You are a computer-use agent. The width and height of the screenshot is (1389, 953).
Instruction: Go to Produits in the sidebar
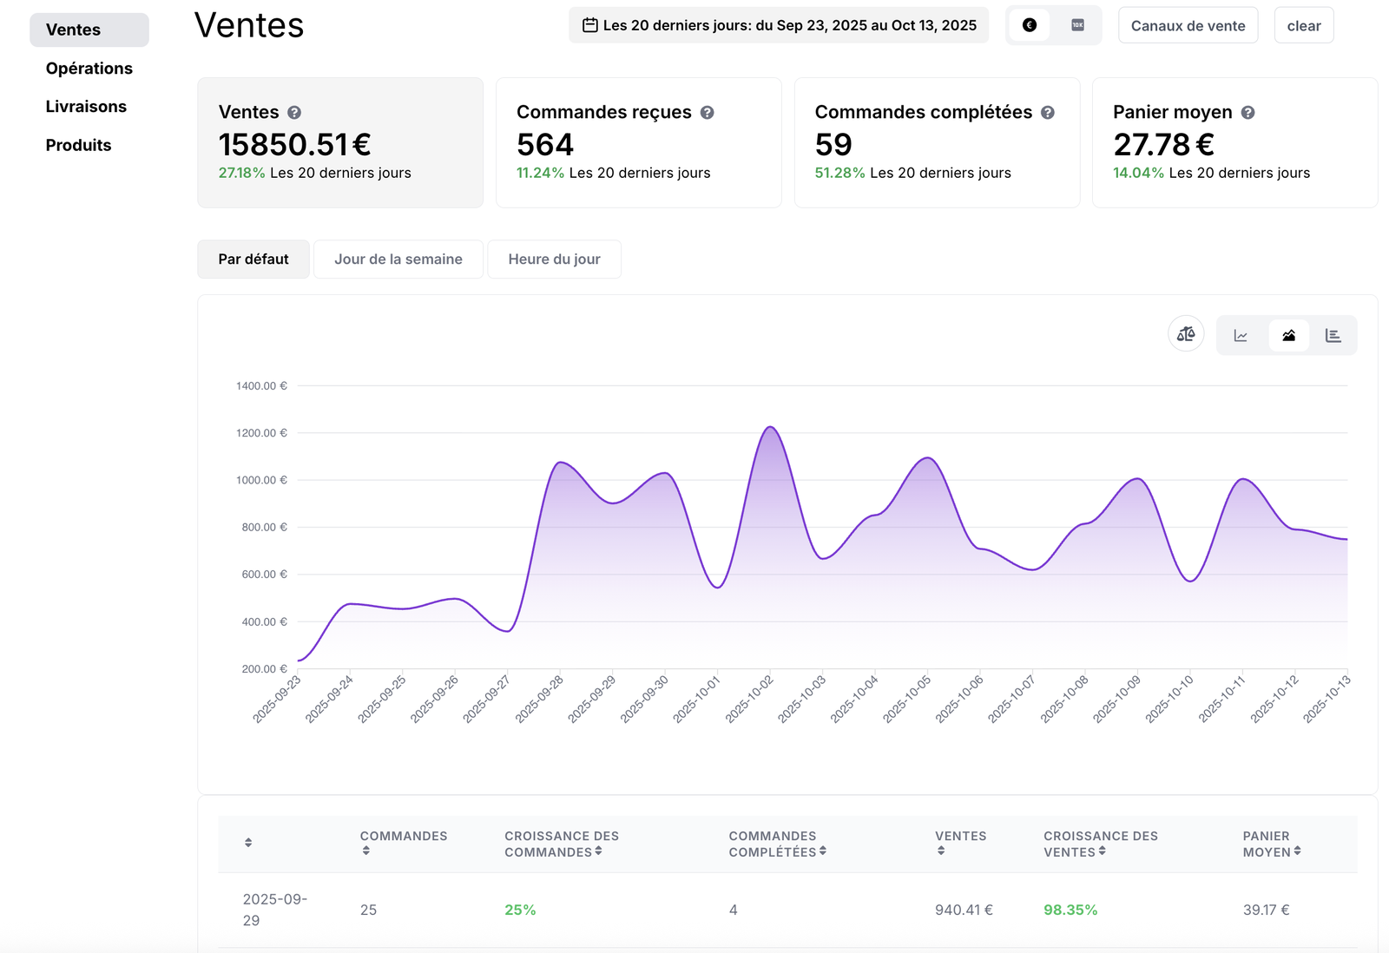pos(79,145)
